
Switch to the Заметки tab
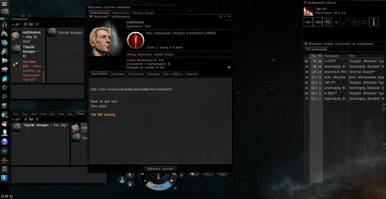(x=192, y=74)
